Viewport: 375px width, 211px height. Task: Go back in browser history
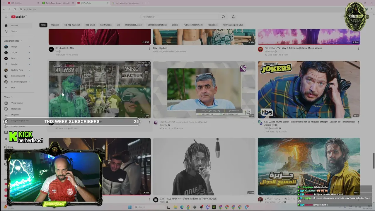[x=4, y=9]
